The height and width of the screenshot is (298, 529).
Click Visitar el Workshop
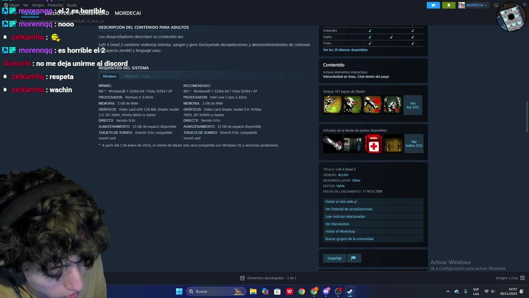[x=373, y=231]
